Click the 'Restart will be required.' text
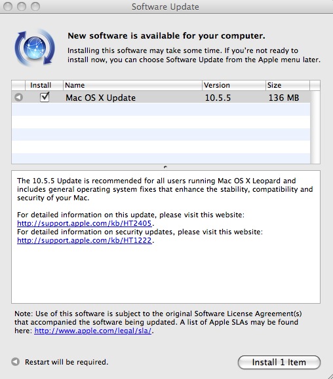Screen dimensions: 333x379 [x=67, y=362]
